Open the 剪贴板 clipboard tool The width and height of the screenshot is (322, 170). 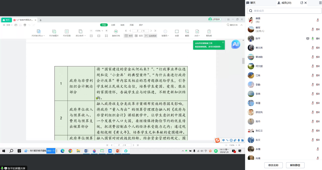click(209, 31)
